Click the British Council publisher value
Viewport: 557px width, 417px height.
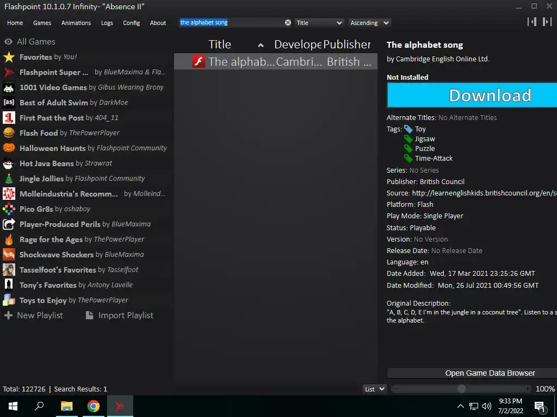(x=442, y=181)
